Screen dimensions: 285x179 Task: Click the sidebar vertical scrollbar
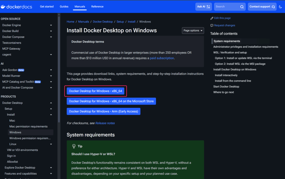pyautogui.click(x=59, y=69)
